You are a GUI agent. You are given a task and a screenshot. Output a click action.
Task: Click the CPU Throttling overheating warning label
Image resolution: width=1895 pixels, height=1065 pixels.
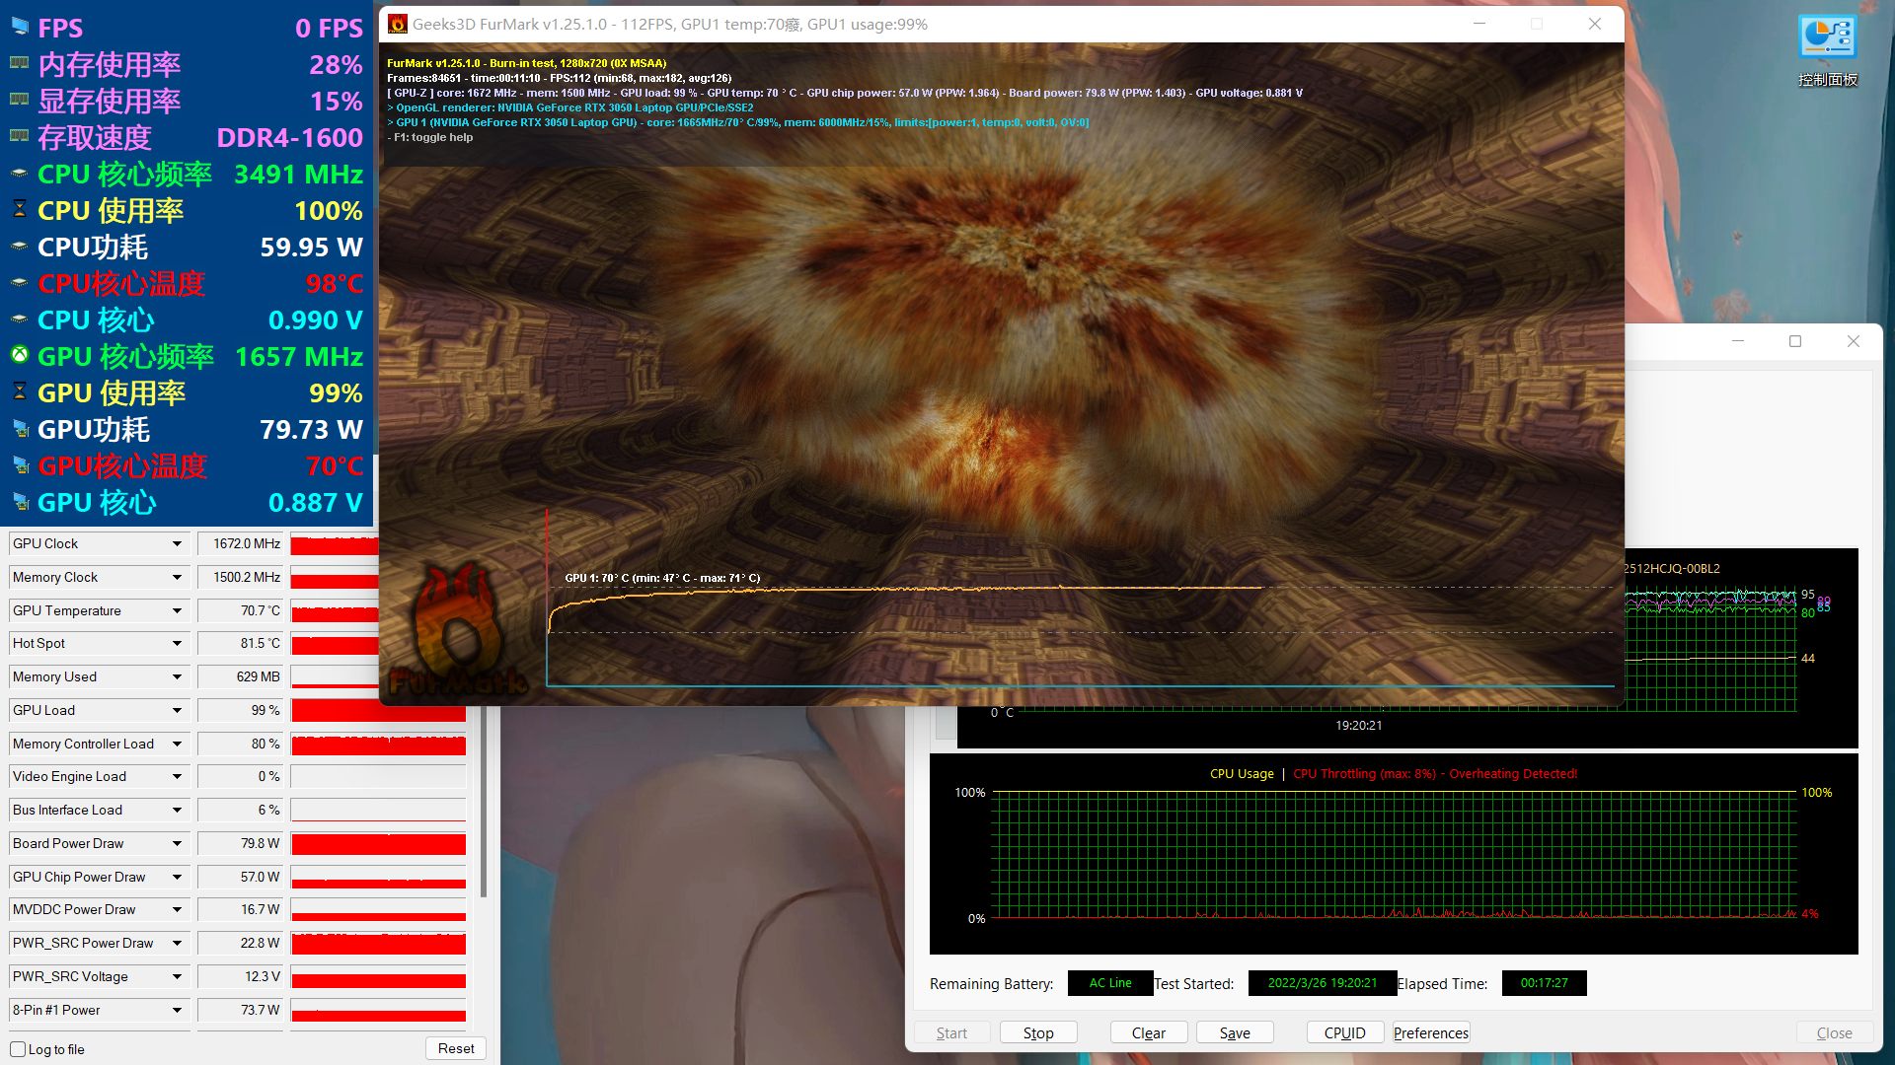1435,773
